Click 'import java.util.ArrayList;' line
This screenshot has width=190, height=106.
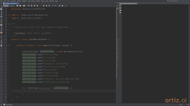(x=30, y=15)
